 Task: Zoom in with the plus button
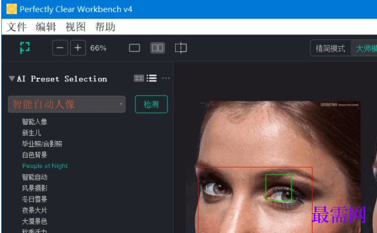coord(78,48)
